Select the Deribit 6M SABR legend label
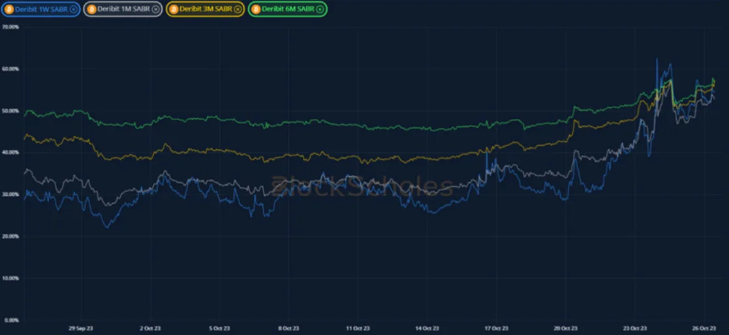Image resolution: width=729 pixels, height=335 pixels. point(288,9)
